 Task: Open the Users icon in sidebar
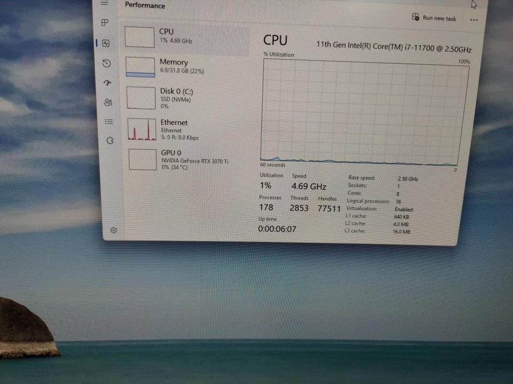(x=108, y=102)
